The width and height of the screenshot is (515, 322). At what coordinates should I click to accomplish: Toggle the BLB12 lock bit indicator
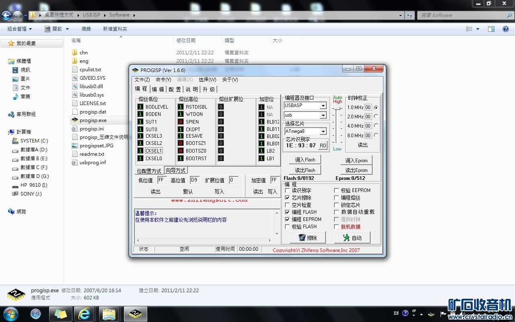pos(262,122)
